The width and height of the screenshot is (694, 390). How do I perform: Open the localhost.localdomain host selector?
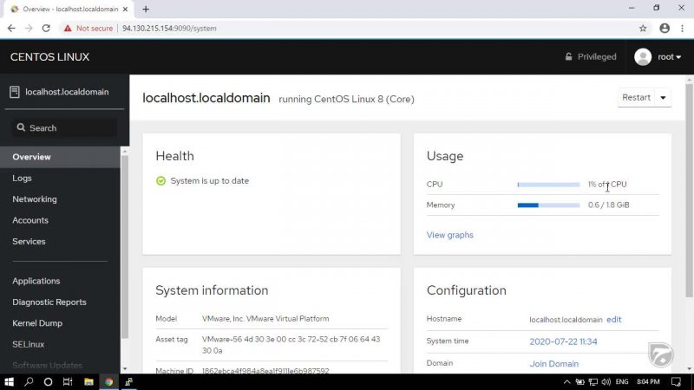coord(59,92)
